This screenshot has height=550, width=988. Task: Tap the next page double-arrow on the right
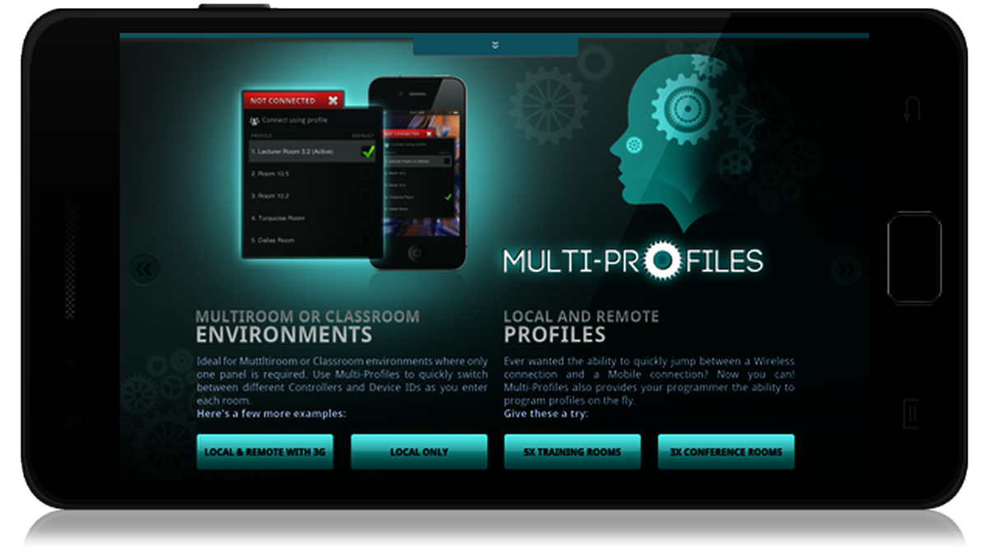pos(845,269)
